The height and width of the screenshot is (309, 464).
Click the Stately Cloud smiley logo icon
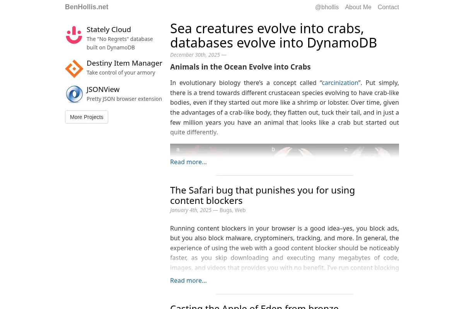[x=74, y=35]
